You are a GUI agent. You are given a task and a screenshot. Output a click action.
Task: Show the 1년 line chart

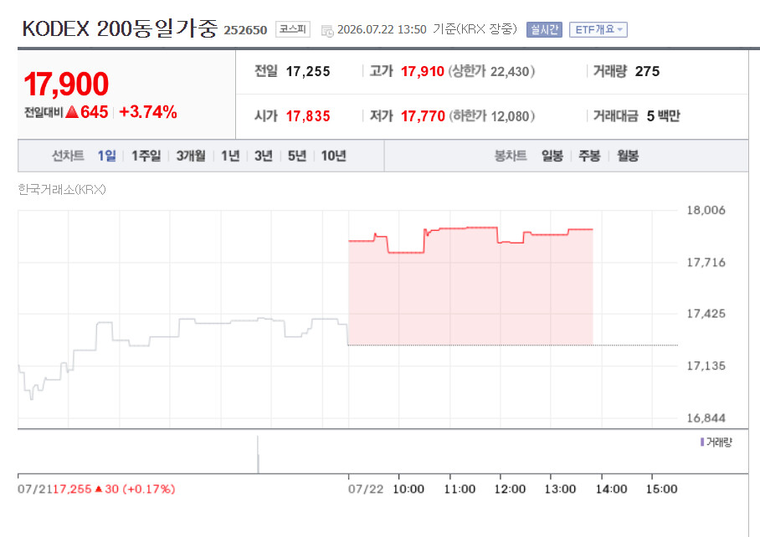230,156
